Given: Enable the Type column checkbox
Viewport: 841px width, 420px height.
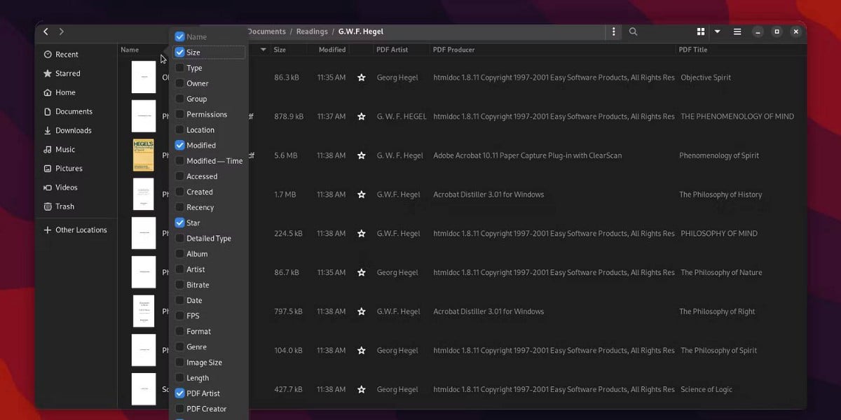Looking at the screenshot, I should point(181,67).
